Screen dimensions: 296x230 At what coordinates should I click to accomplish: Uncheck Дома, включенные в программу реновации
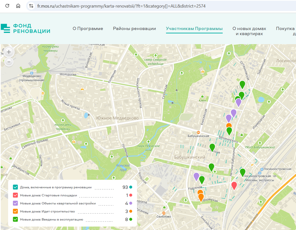point(15,187)
